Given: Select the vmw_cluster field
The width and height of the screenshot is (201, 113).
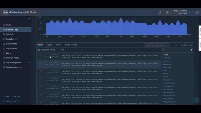Looking at the screenshot, I should click(167, 80).
